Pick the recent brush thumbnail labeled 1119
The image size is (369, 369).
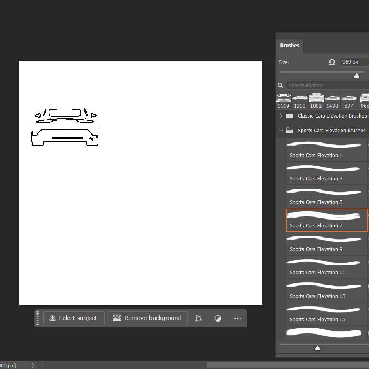pyautogui.click(x=283, y=101)
